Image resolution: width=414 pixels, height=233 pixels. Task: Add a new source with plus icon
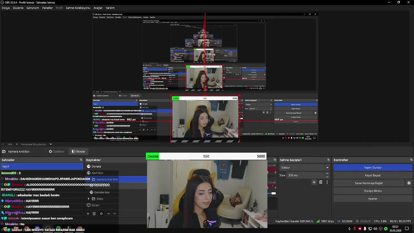88,214
